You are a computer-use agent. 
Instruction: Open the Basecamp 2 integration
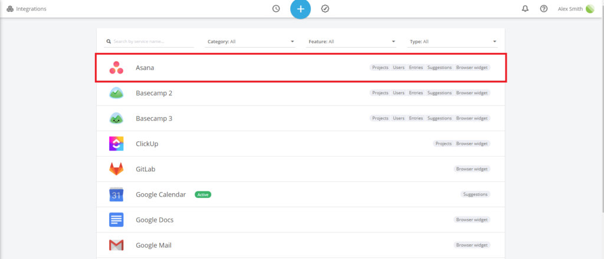click(x=300, y=93)
